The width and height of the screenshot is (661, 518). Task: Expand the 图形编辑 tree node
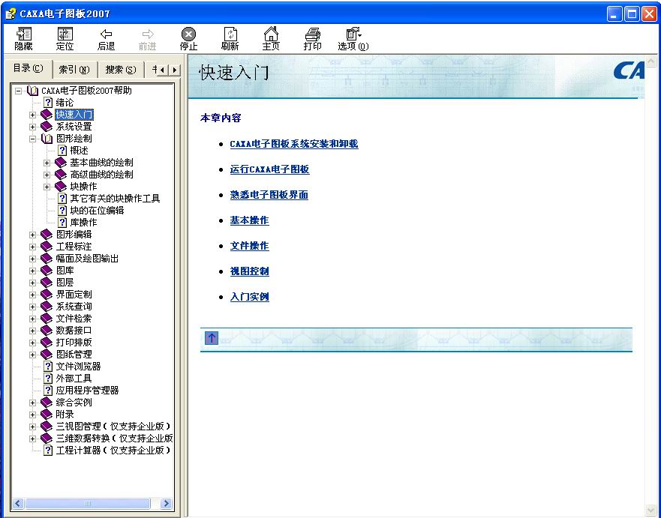pyautogui.click(x=32, y=235)
